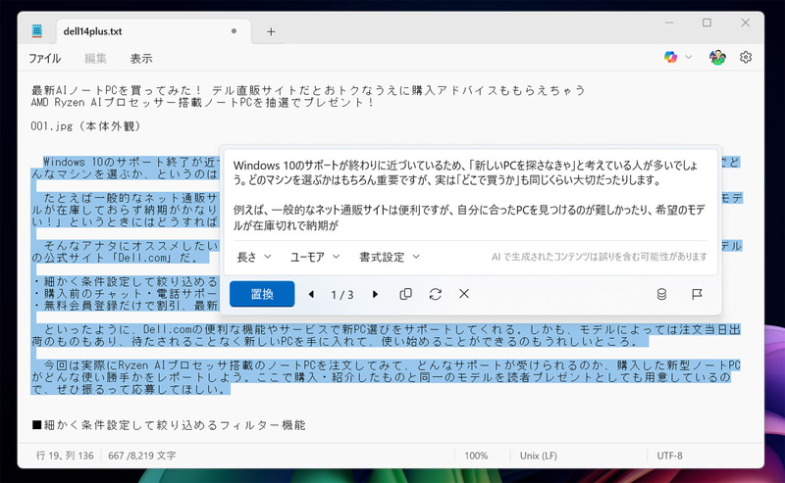
Task: Add a new tab with plus button
Action: pyautogui.click(x=271, y=32)
